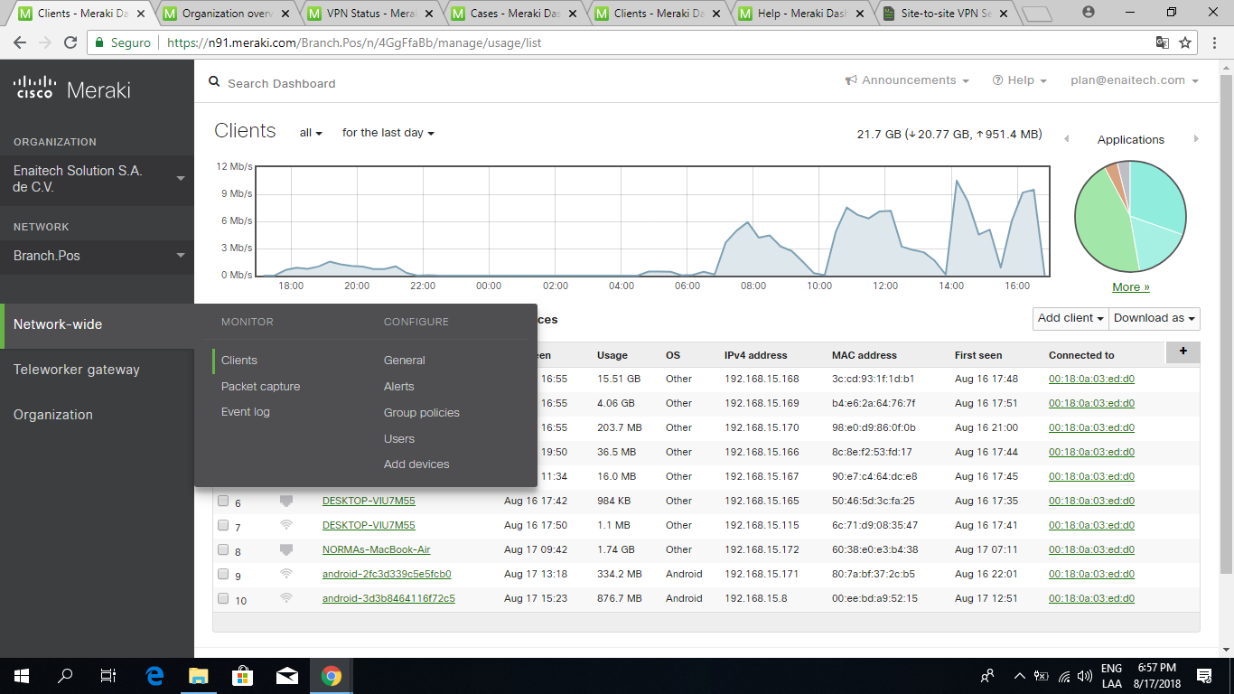The image size is (1234, 694).
Task: Click the wired device icon in row 6
Action: click(x=286, y=501)
